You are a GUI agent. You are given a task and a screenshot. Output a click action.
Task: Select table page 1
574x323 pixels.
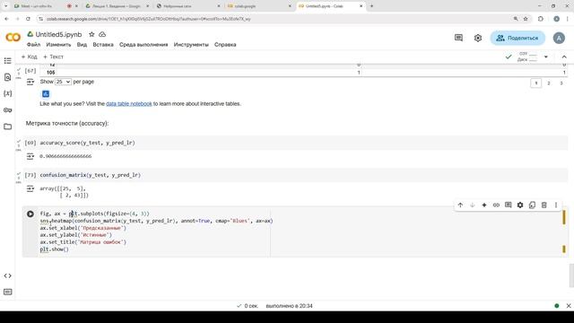(536, 83)
